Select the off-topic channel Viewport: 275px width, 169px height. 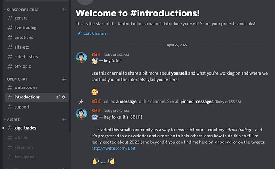(37, 66)
